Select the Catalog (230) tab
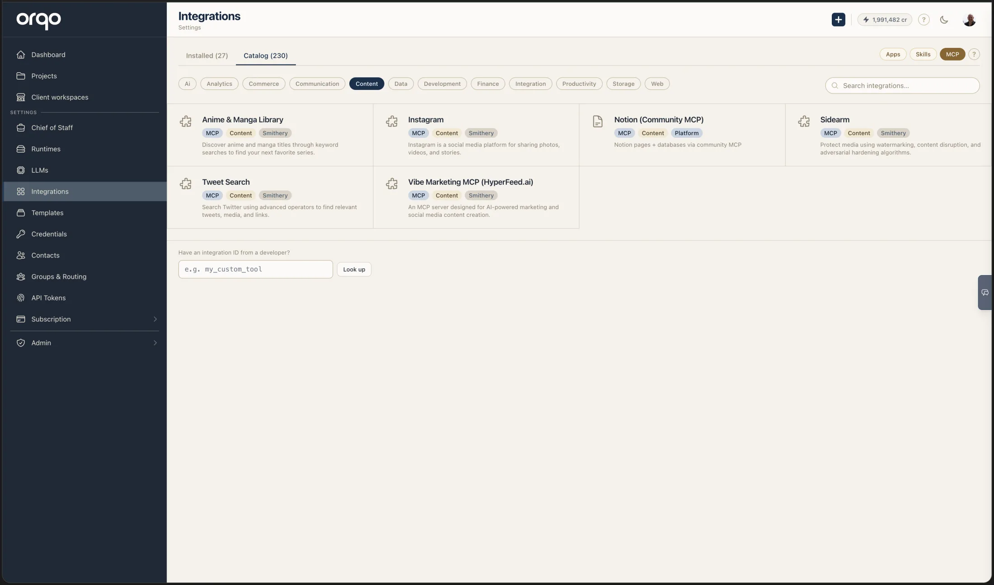The image size is (994, 585). point(266,56)
